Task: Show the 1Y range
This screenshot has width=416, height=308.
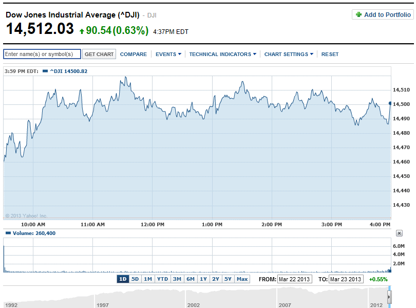Action: pos(203,279)
